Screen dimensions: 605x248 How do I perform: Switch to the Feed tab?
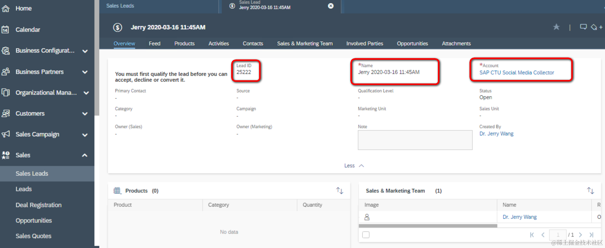point(155,44)
